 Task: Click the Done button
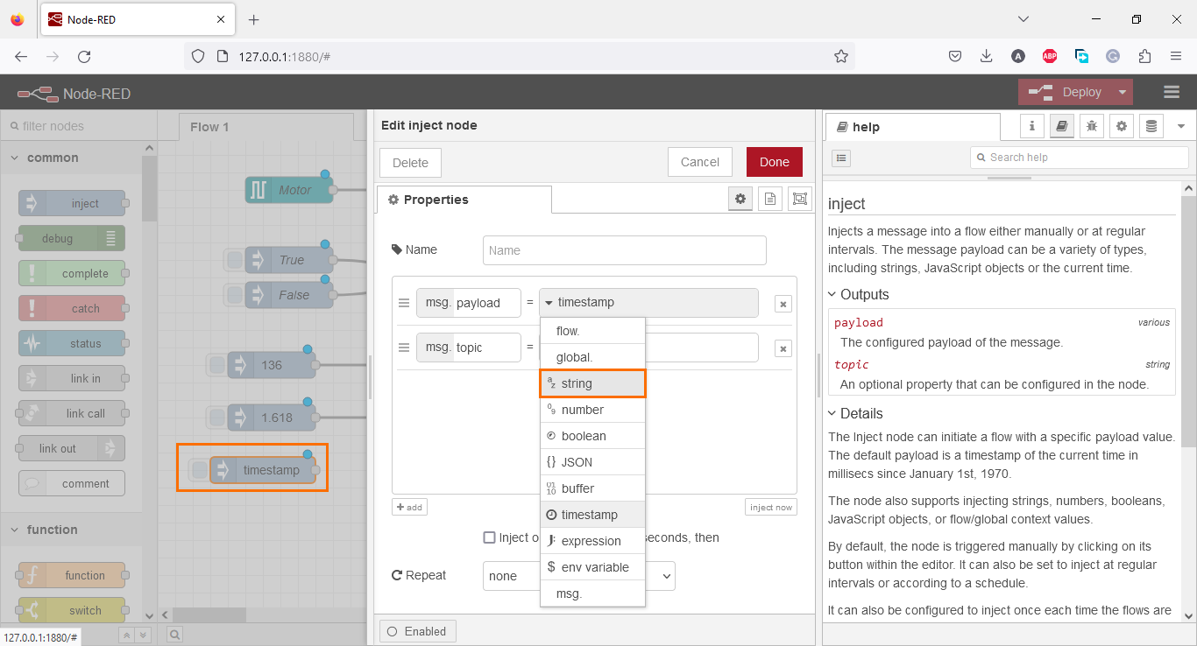tap(774, 162)
